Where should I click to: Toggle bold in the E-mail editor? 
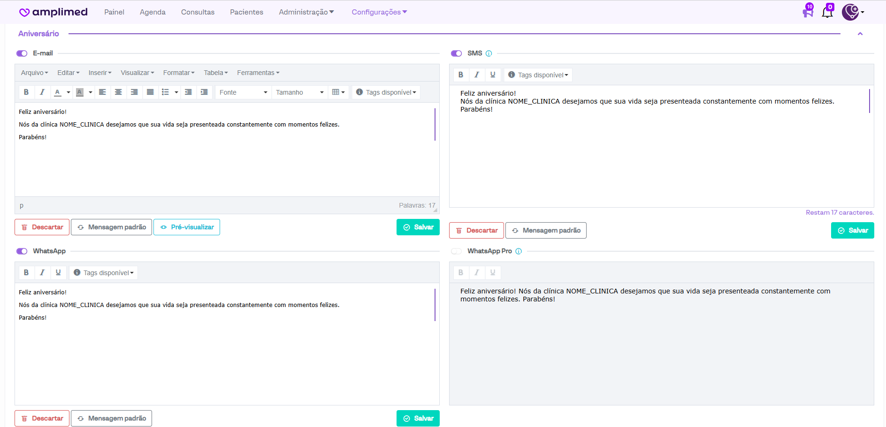pos(26,92)
